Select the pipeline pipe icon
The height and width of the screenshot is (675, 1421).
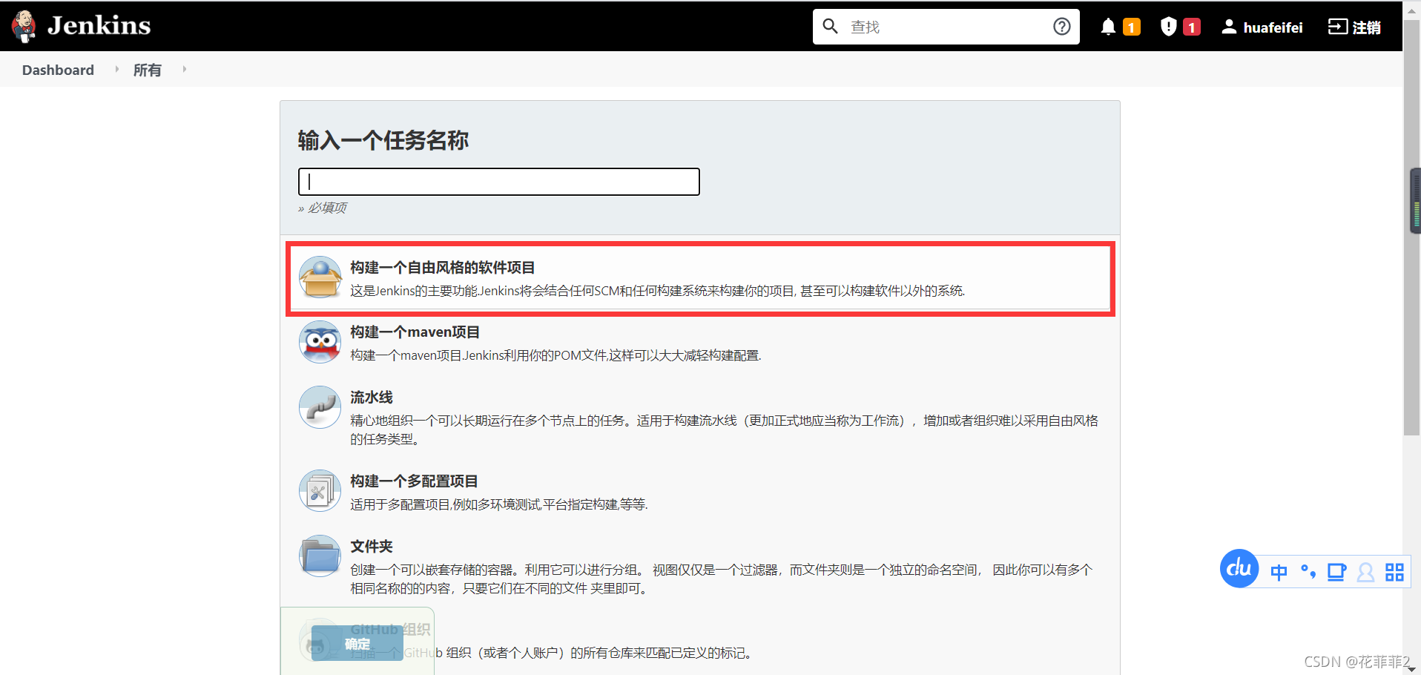pyautogui.click(x=320, y=407)
